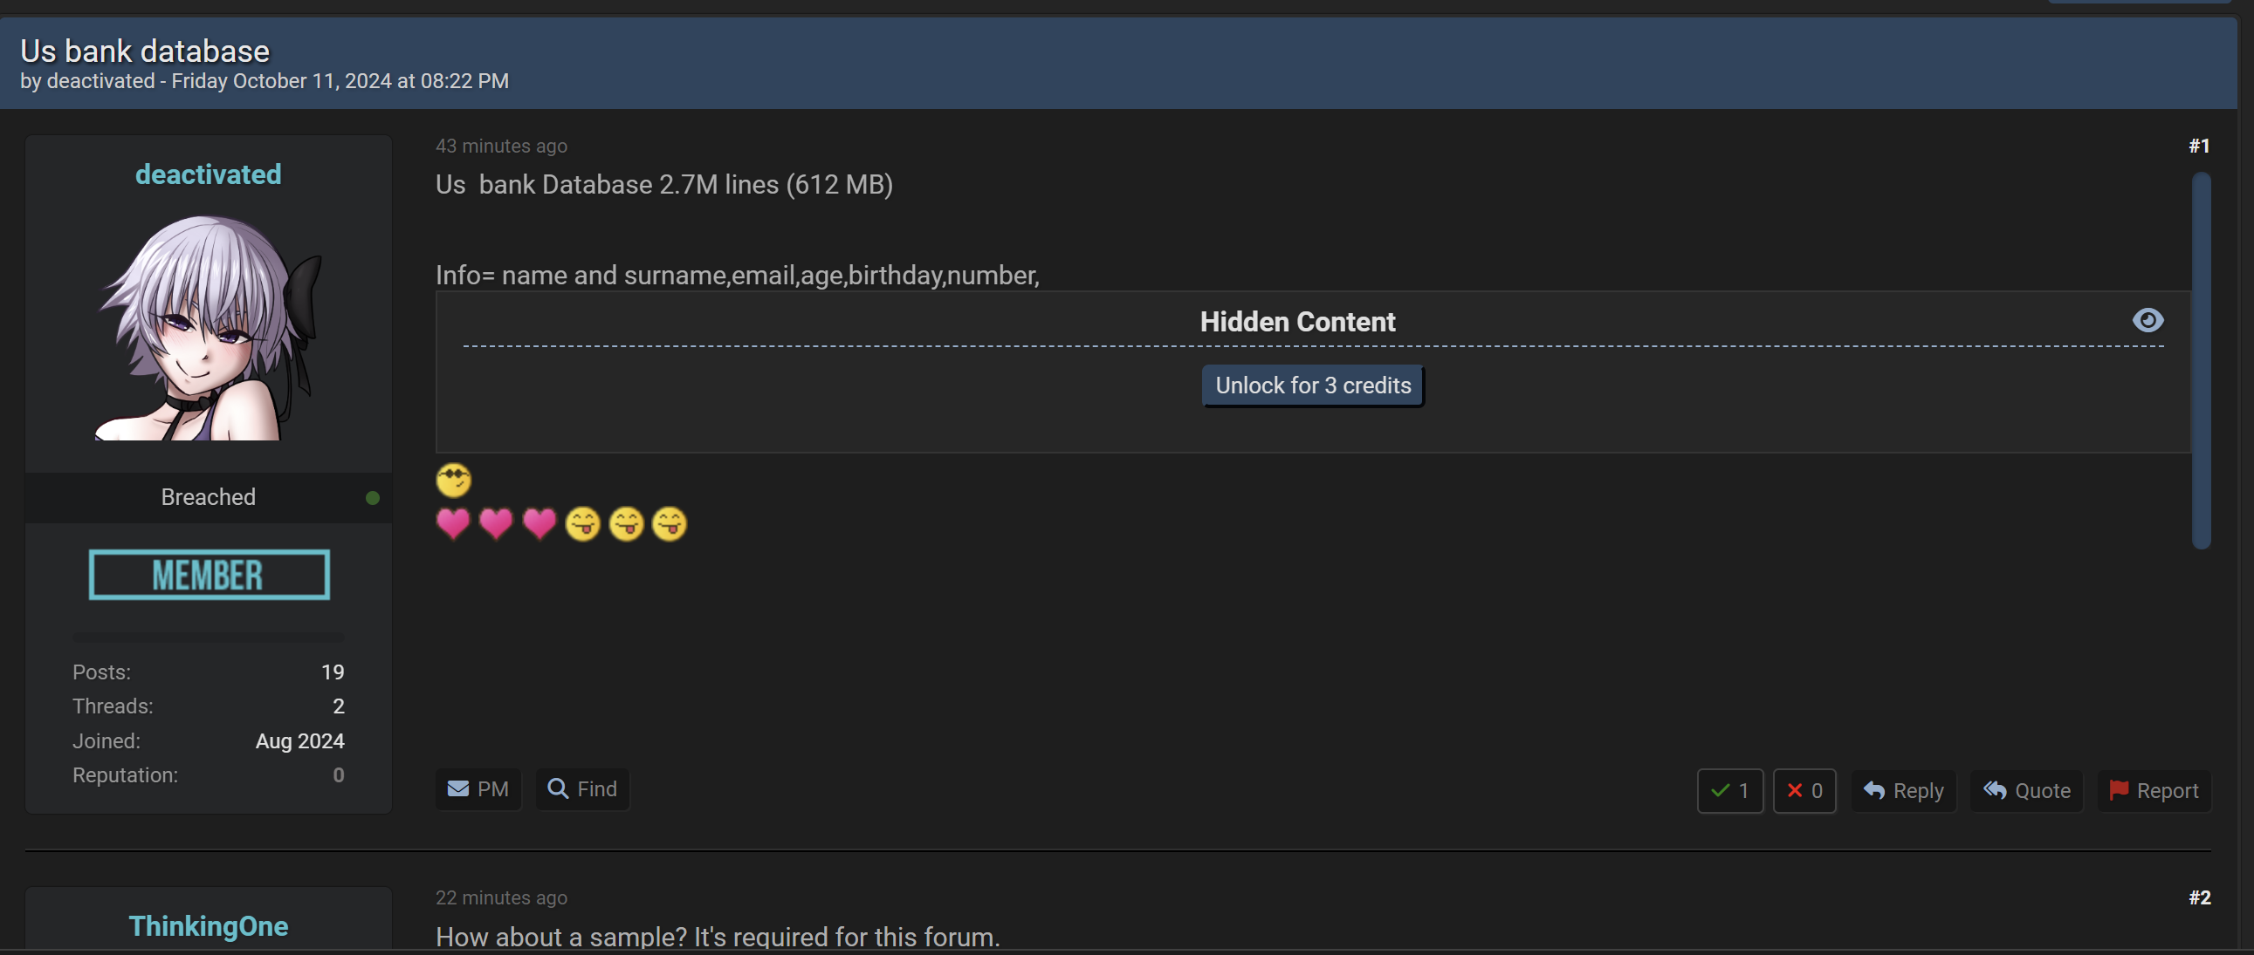The height and width of the screenshot is (955, 2254).
Task: Report post with red flag
Action: (2154, 790)
